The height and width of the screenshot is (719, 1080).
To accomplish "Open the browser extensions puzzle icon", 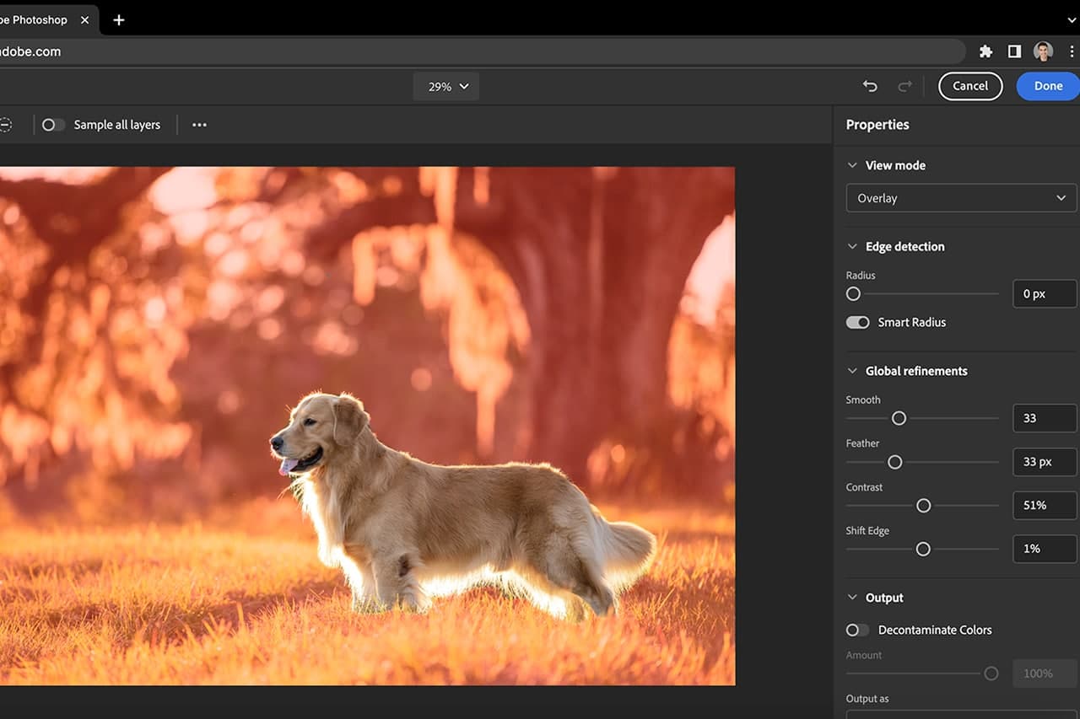I will tap(985, 51).
